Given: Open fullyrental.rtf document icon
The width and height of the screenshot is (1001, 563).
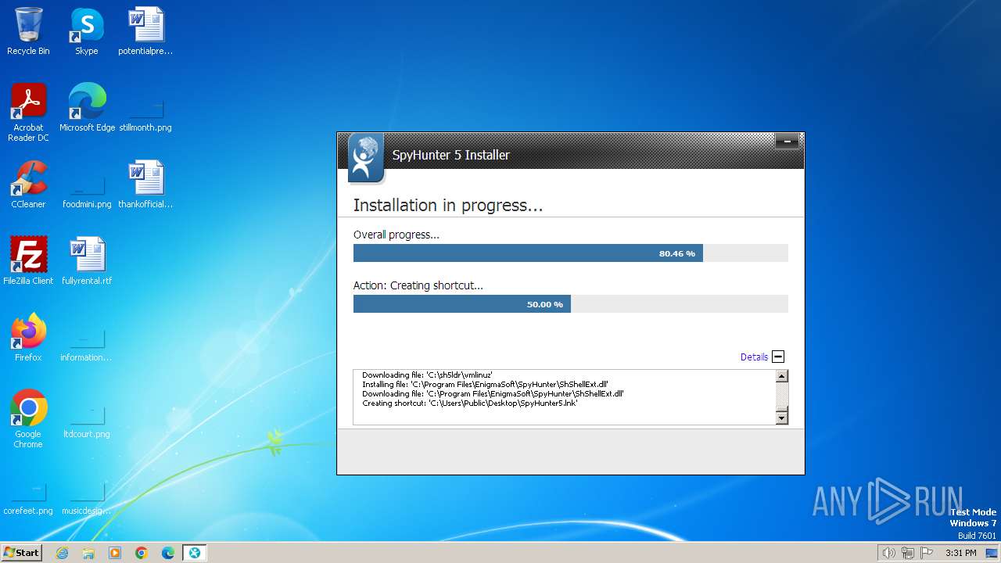Looking at the screenshot, I should coord(87,261).
